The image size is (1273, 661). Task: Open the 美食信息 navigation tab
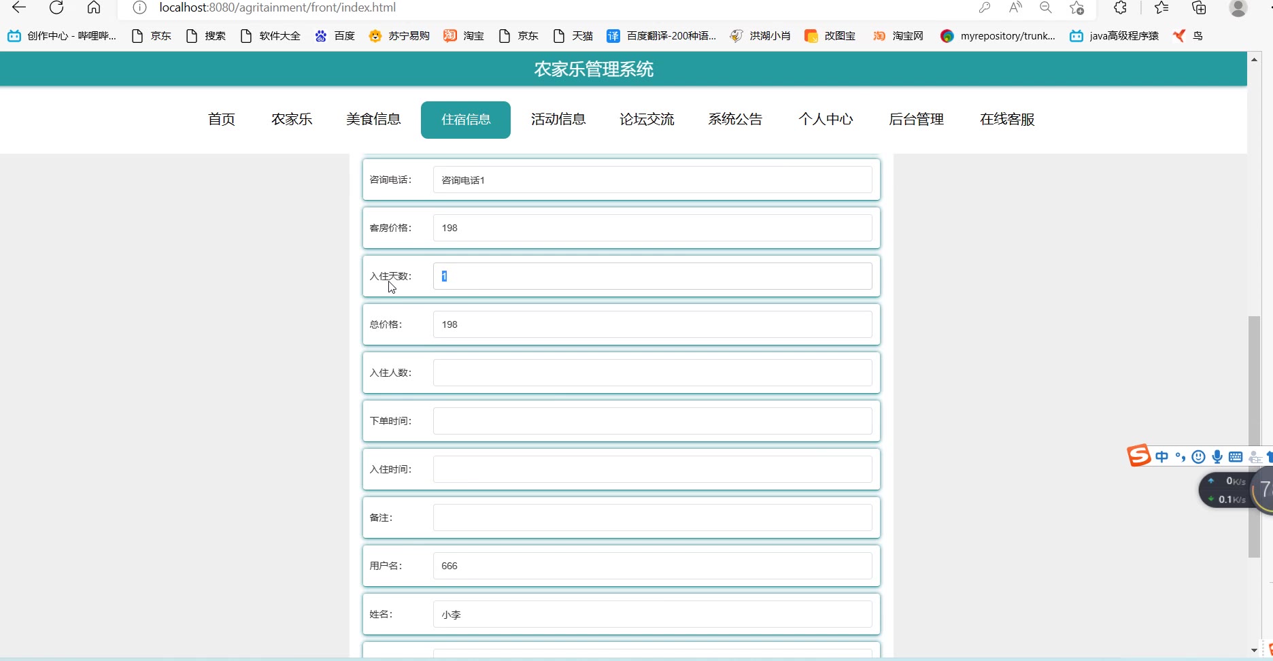pyautogui.click(x=373, y=120)
